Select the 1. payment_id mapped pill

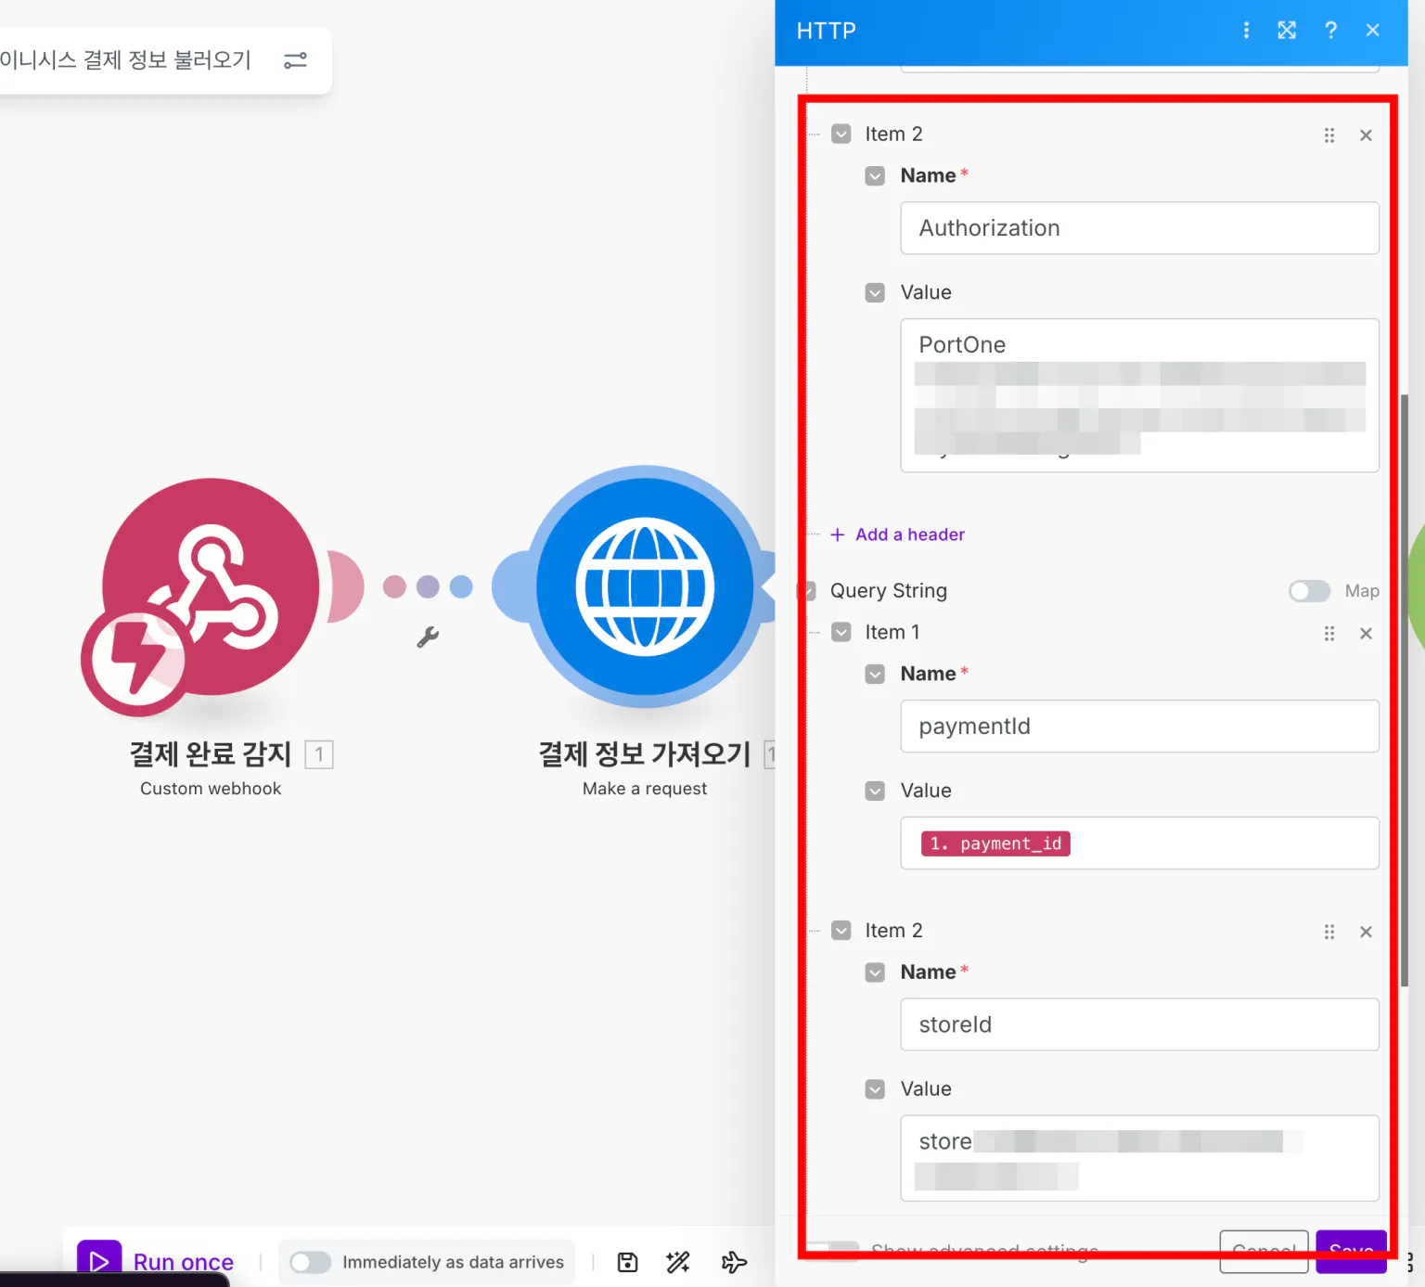[995, 843]
